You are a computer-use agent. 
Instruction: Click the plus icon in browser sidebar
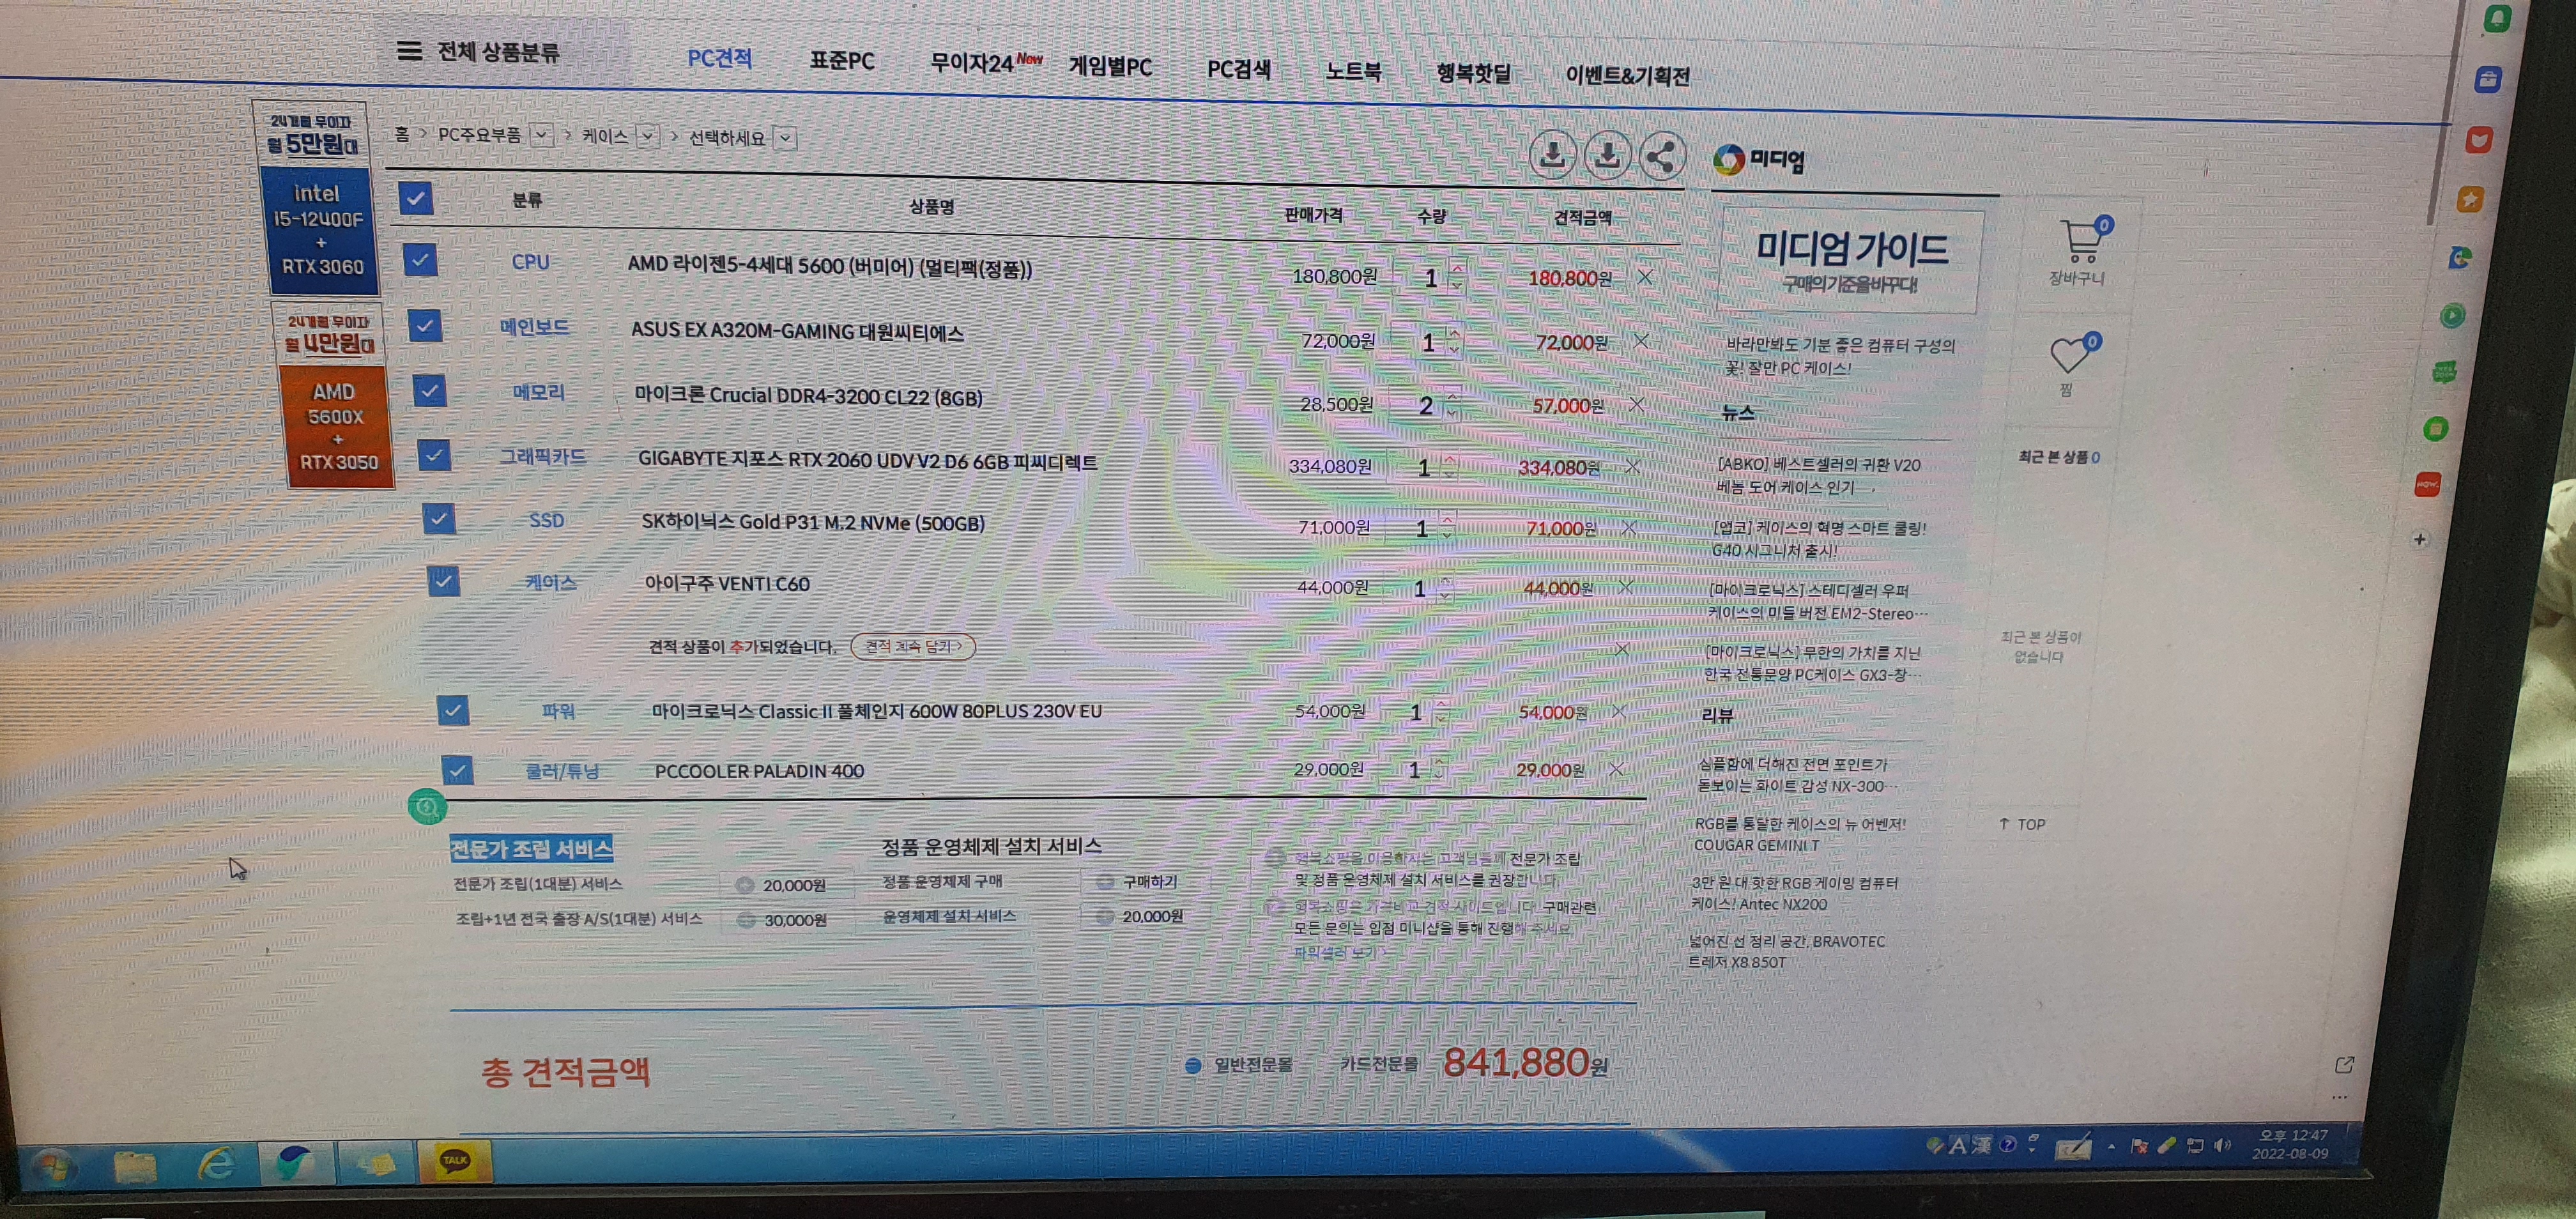tap(2420, 539)
